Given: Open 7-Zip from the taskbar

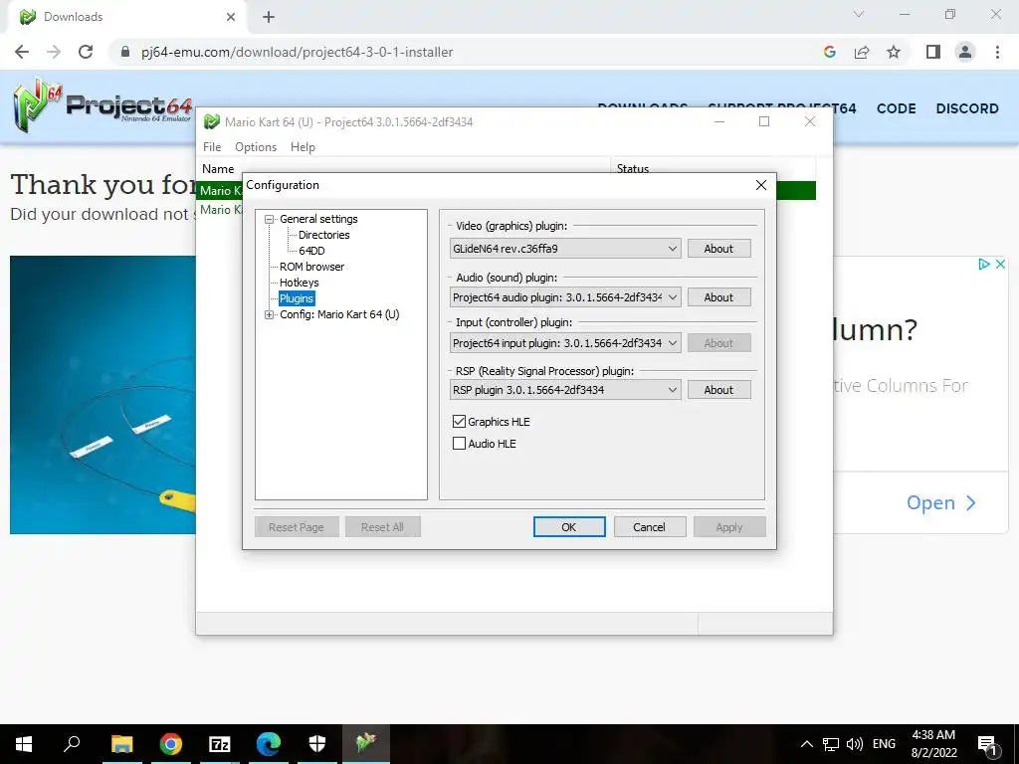Looking at the screenshot, I should click(x=220, y=744).
